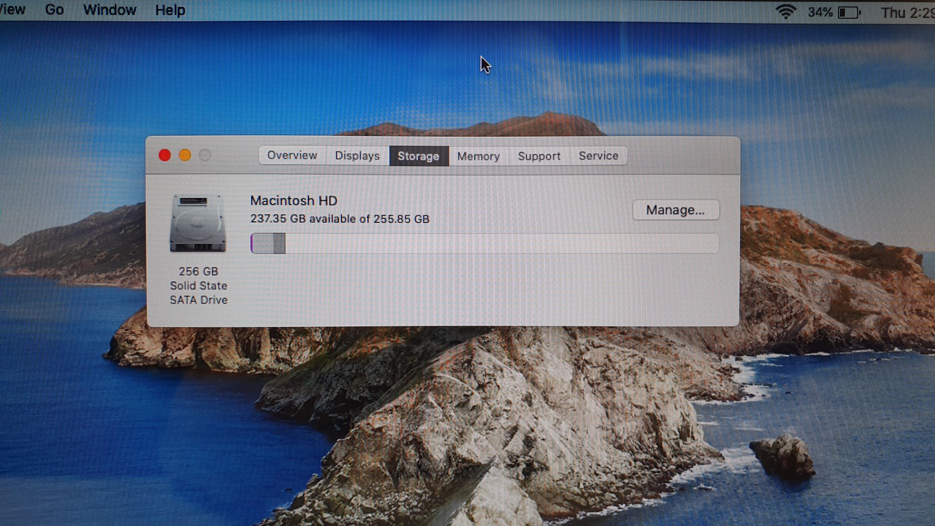The width and height of the screenshot is (935, 526).
Task: Open the Go menu
Action: [55, 10]
